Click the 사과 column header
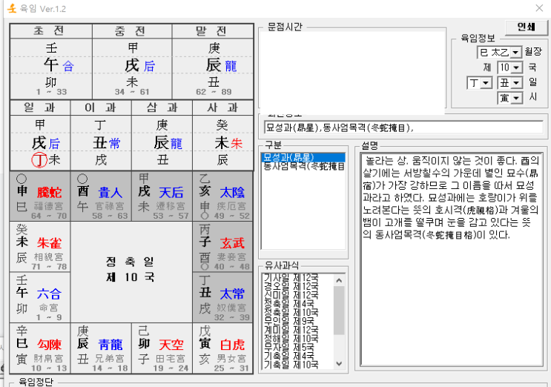This screenshot has width=551, height=387. point(222,107)
